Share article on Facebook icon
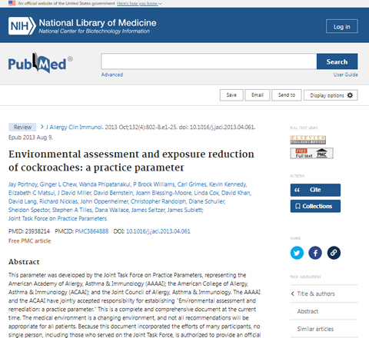 click(315, 253)
